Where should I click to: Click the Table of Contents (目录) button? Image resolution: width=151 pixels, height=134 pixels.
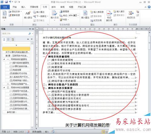tap(4, 16)
